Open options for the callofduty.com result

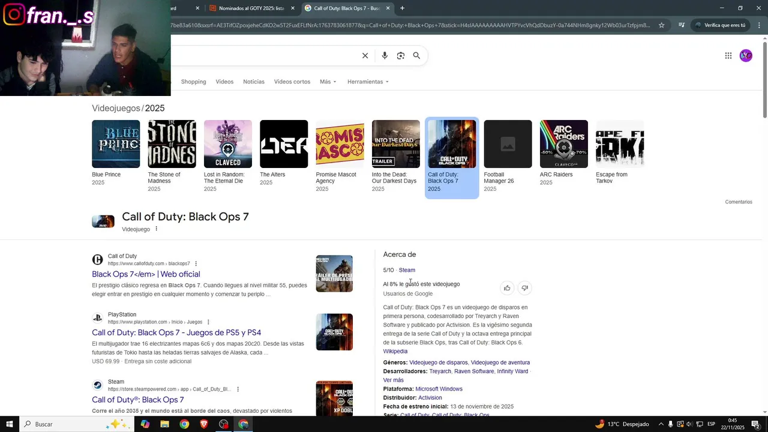pos(196,263)
